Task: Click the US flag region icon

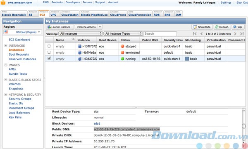Action: point(6,32)
